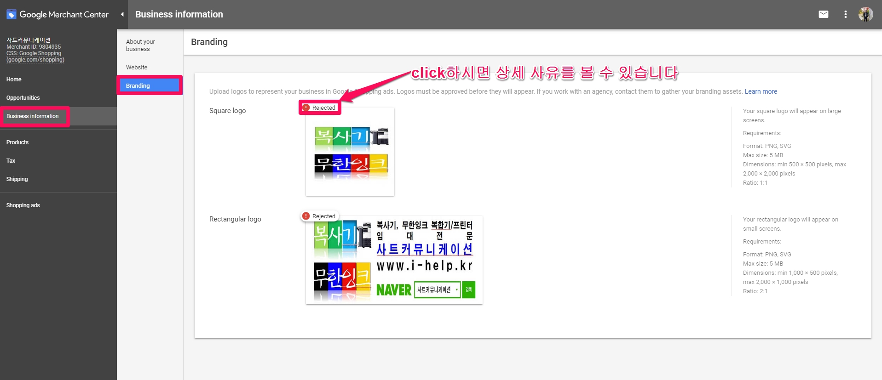This screenshot has width=882, height=380.
Task: Navigate to Shopping ads
Action: tap(23, 205)
